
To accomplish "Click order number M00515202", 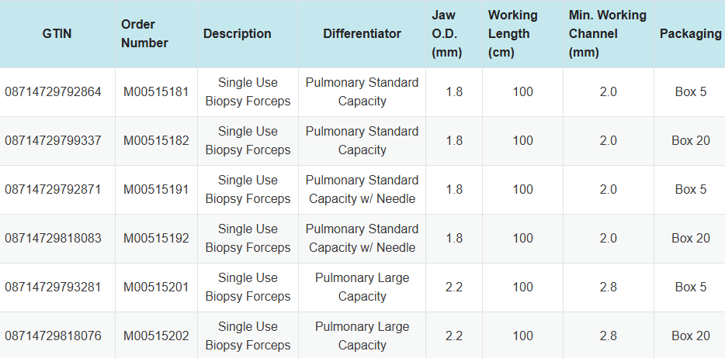I will pyautogui.click(x=156, y=336).
